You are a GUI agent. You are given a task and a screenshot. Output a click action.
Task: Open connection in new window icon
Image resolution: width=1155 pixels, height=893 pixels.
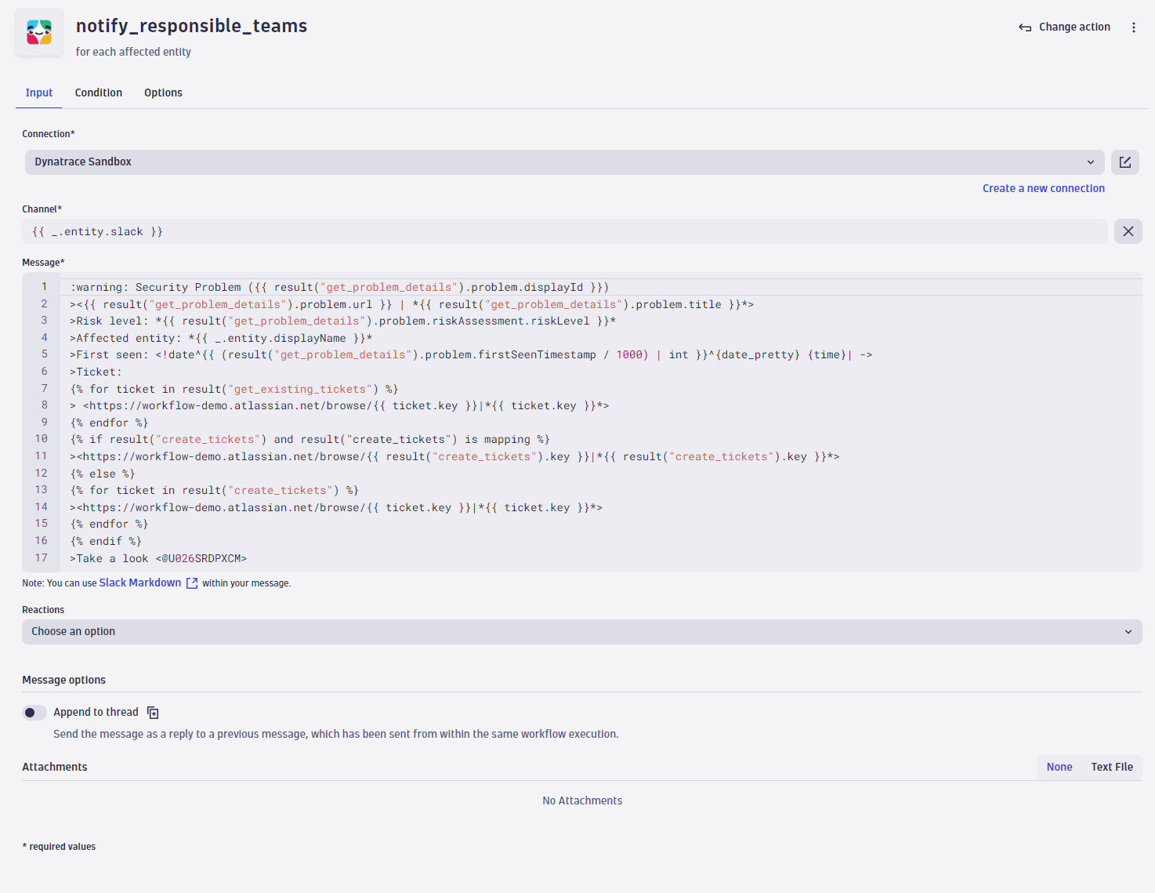(x=1125, y=162)
